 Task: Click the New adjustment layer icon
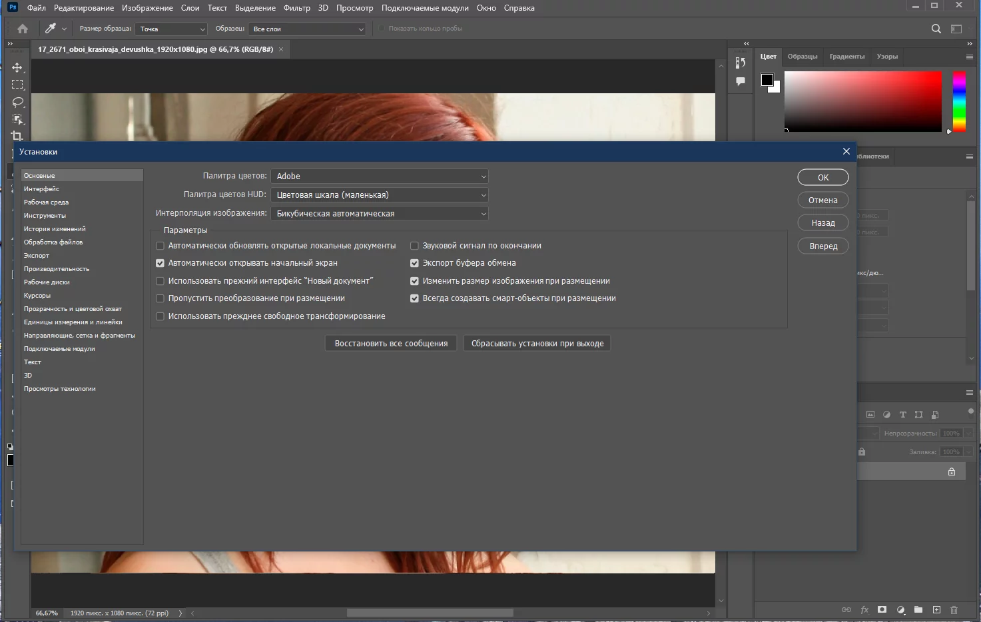coord(900,609)
